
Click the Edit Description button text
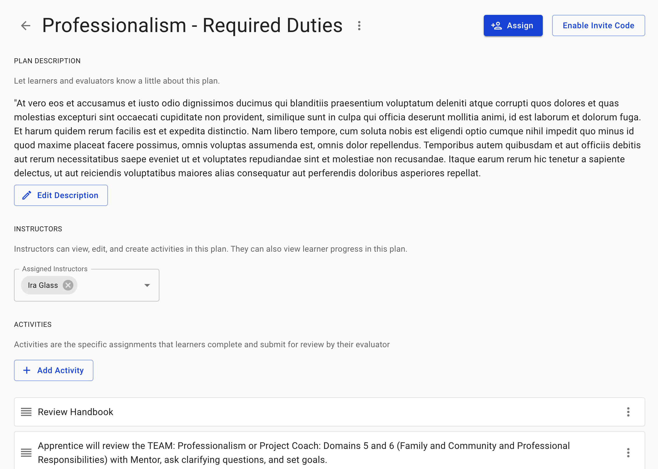click(x=67, y=195)
